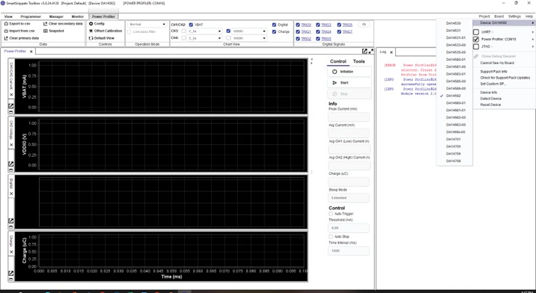Screen dimensions: 536x293
Task: Close the CH1/CH2 Current chart
Action: coord(11,95)
